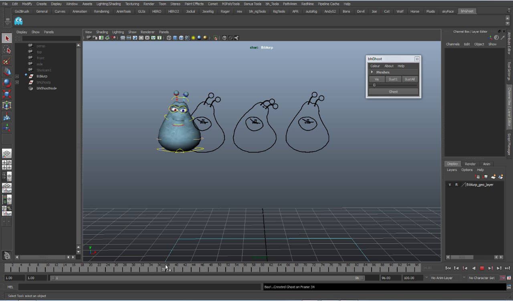Select bhGhostNode in the outliner

coord(46,88)
